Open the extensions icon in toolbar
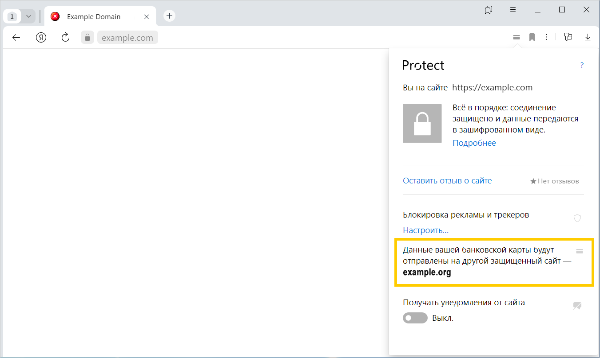600x358 pixels. click(568, 37)
